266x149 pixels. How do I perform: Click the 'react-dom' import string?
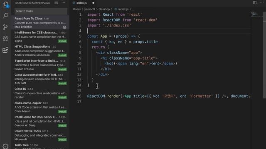pos(145,20)
